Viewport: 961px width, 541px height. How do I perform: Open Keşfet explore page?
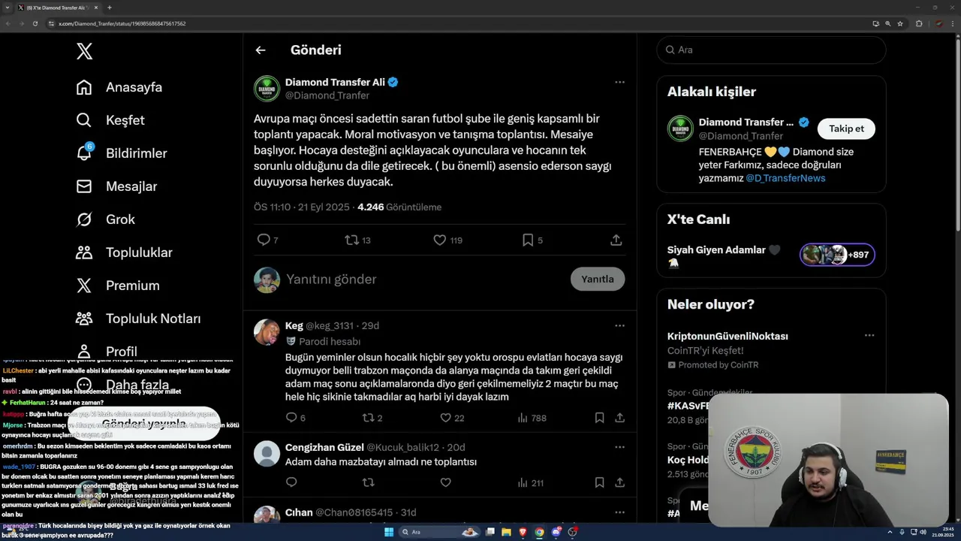coord(110,120)
